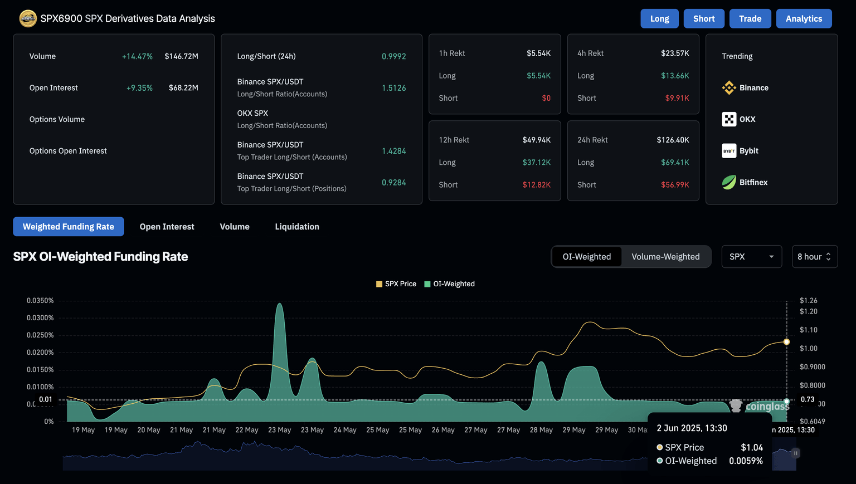Switch to the Open Interest tab

167,227
